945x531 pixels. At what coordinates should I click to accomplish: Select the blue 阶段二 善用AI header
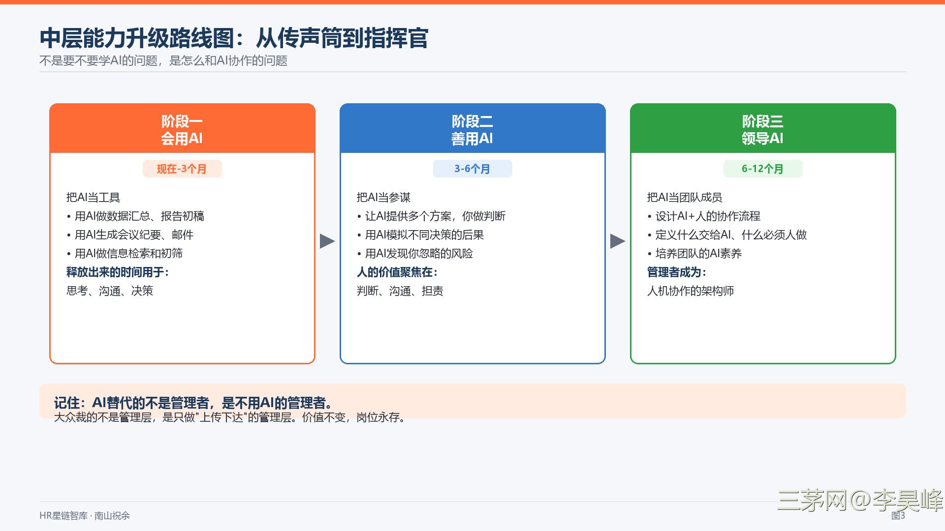[x=472, y=128]
